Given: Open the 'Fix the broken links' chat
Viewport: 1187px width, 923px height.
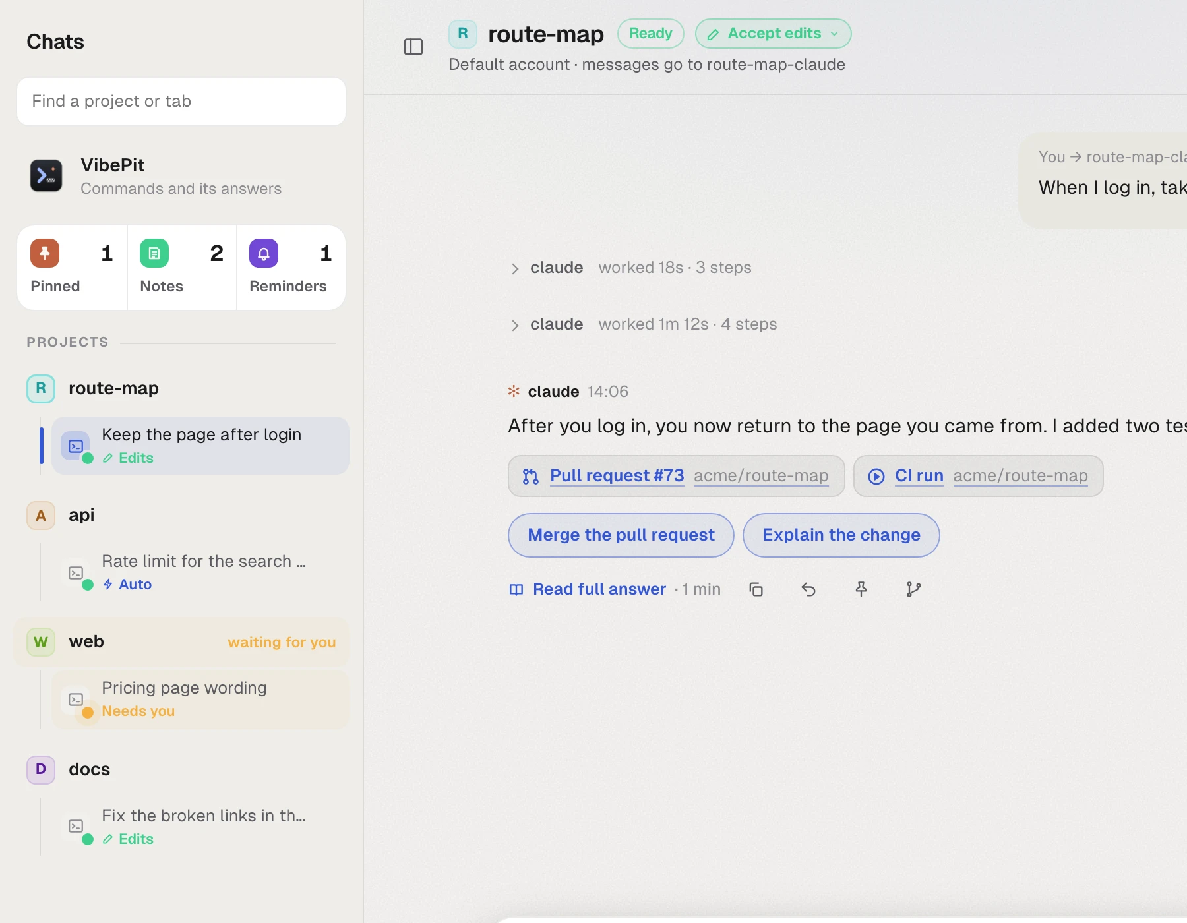Looking at the screenshot, I should click(x=200, y=827).
